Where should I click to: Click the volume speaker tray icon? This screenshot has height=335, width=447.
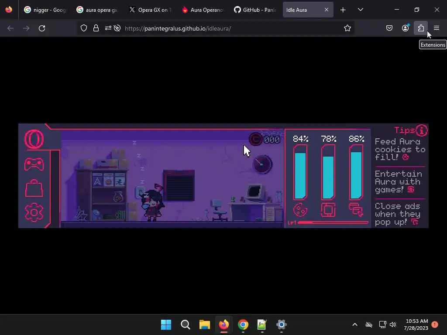coord(392,325)
